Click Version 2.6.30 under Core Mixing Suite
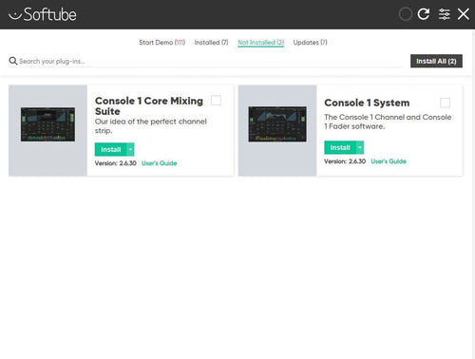This screenshot has width=475, height=359. pos(116,163)
